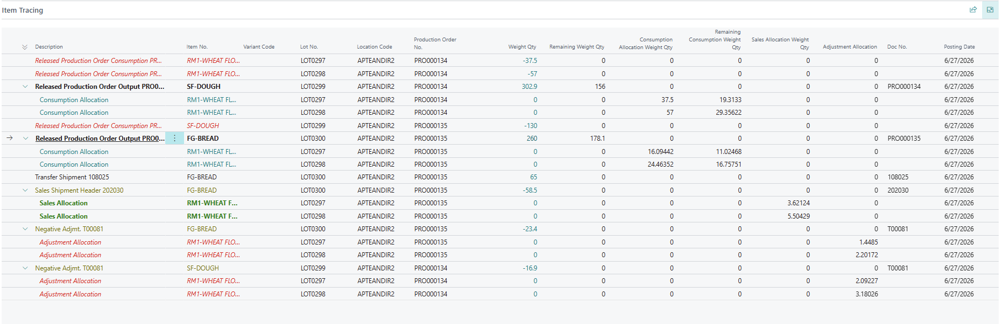
Task: Click the expand page icon at top right
Action: [990, 10]
